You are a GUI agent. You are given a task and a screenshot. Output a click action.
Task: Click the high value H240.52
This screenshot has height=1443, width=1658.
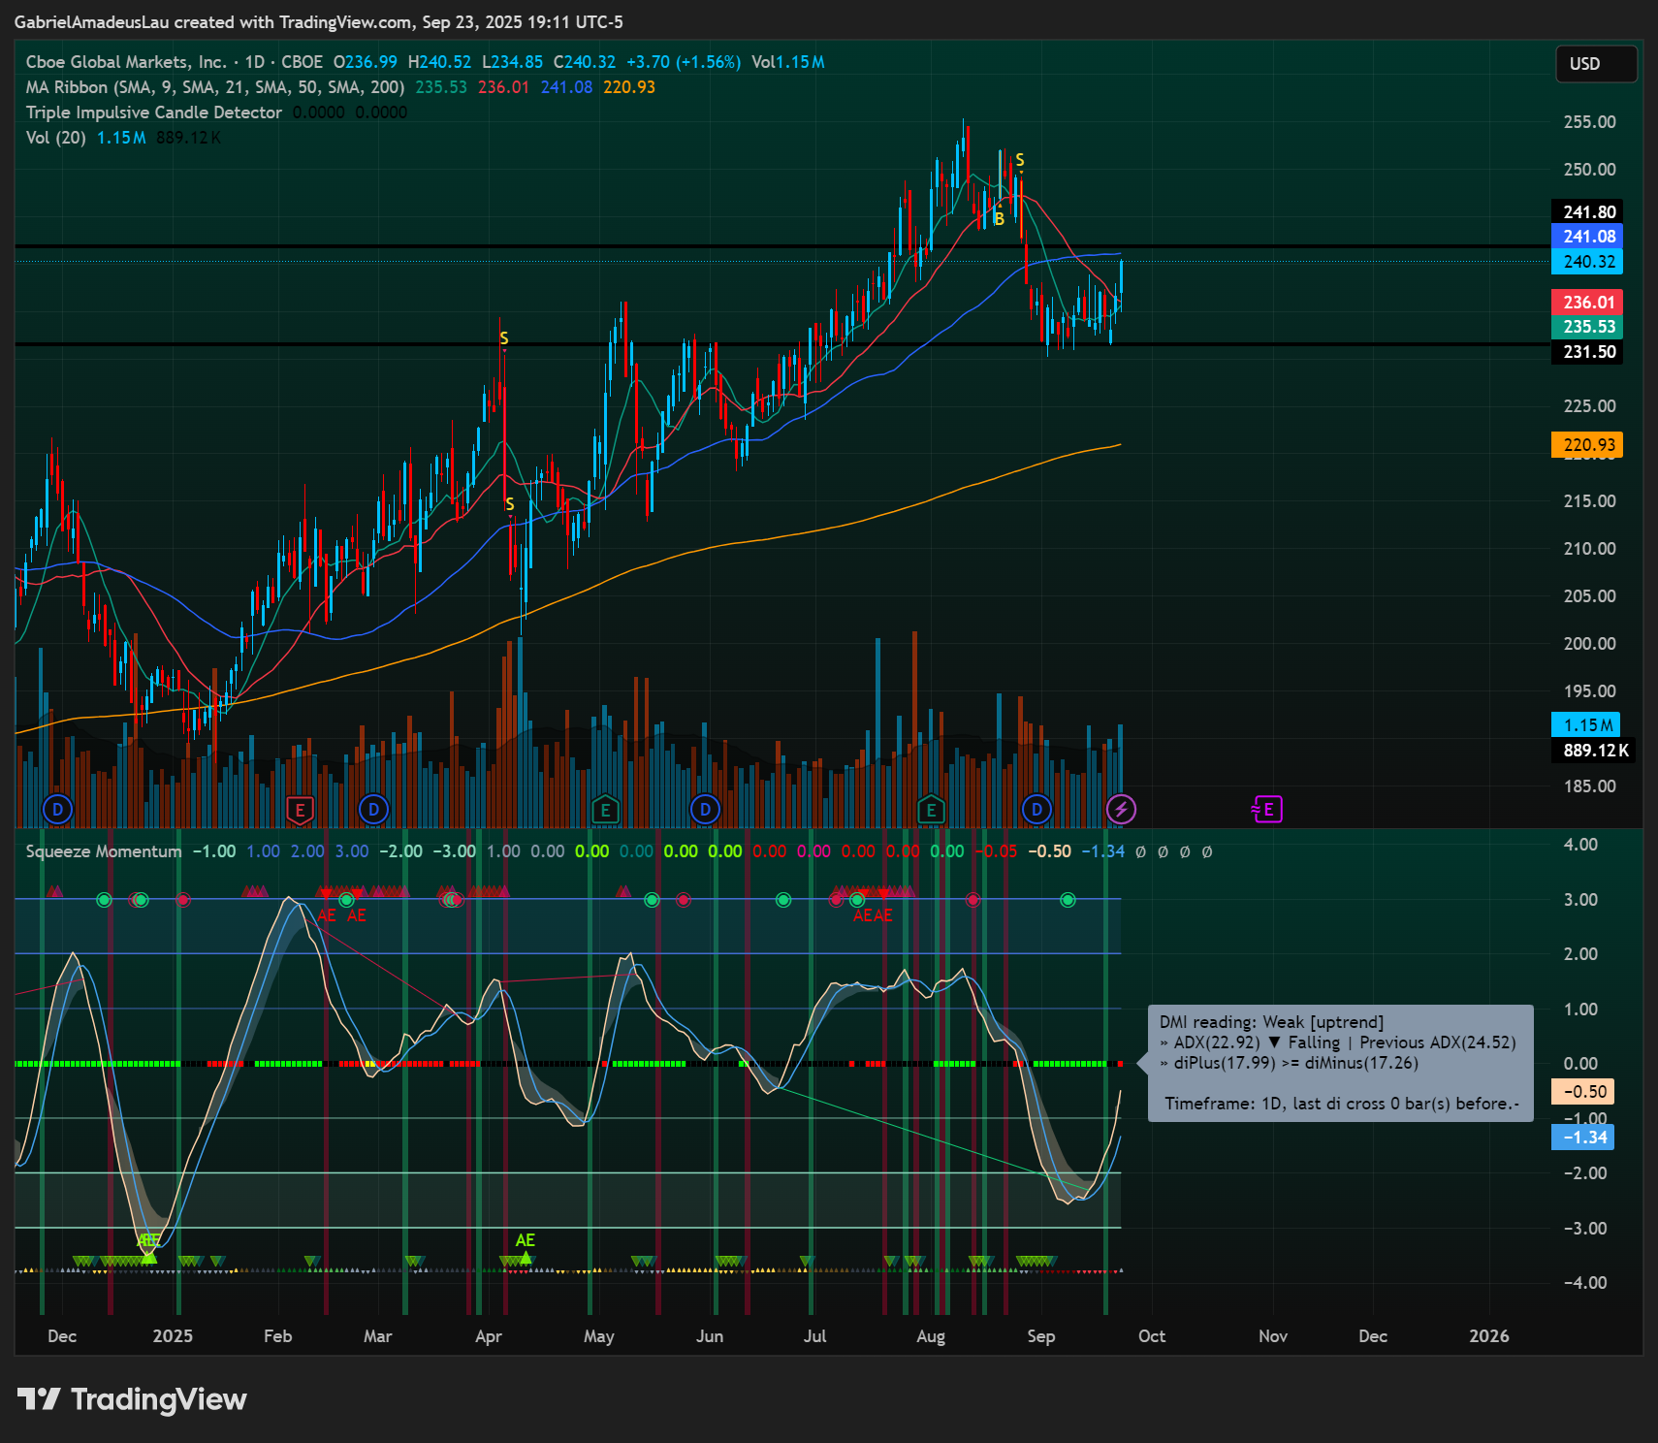point(439,62)
